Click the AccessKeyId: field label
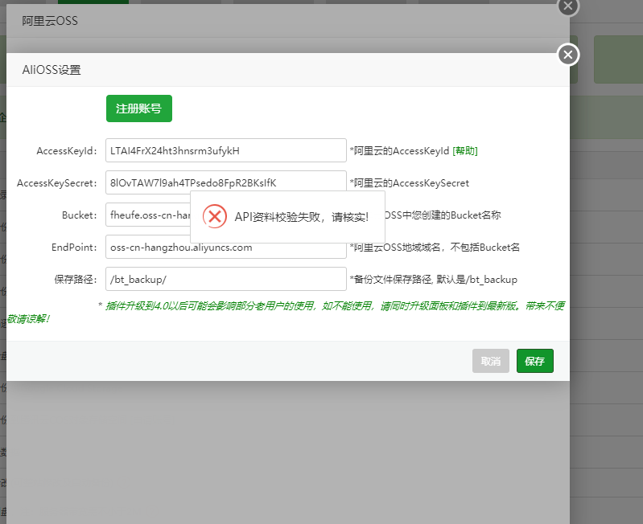The width and height of the screenshot is (643, 524). 67,150
